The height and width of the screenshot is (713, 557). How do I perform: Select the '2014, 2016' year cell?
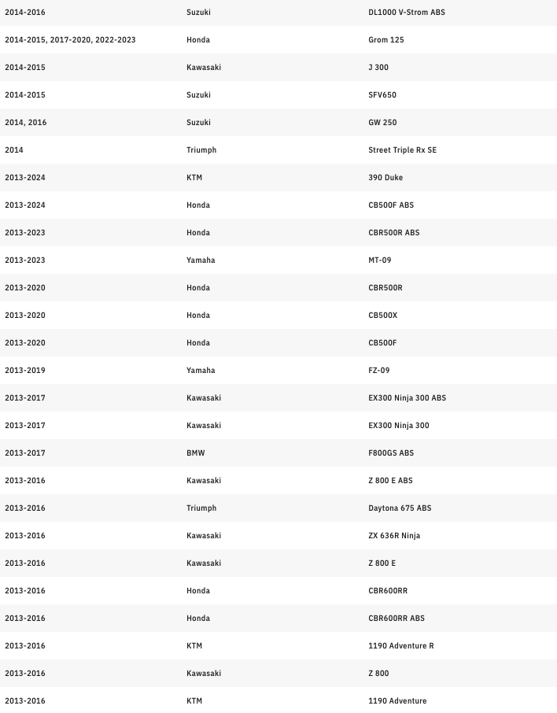click(x=25, y=123)
